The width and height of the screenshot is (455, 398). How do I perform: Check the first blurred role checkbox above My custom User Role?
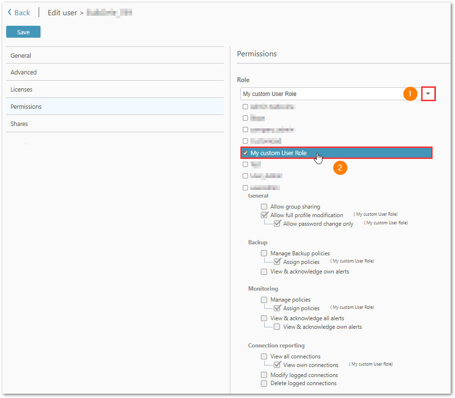point(246,107)
